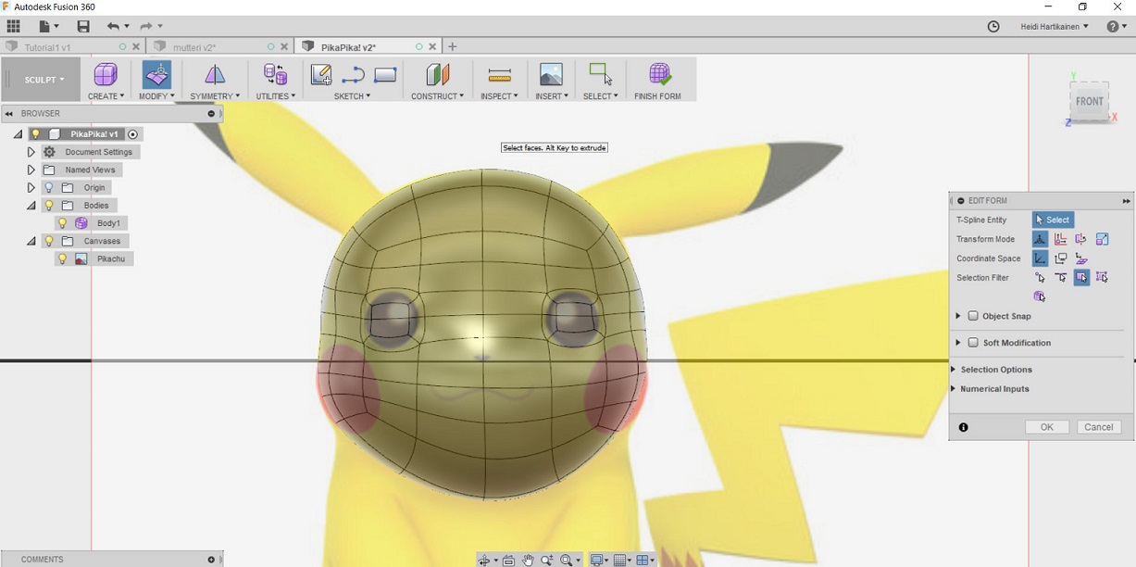The height and width of the screenshot is (567, 1136).
Task: Enable the Object Snap checkbox
Action: [973, 316]
